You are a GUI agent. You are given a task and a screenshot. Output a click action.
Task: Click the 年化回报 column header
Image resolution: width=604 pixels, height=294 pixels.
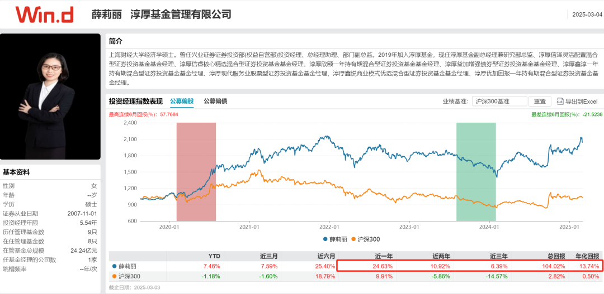(587, 256)
